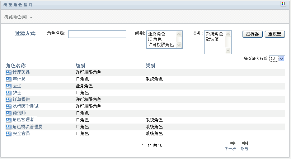The width and height of the screenshot is (291, 159).
Task: Click the 类别 list scroll down arrow
Action: (x=228, y=50)
